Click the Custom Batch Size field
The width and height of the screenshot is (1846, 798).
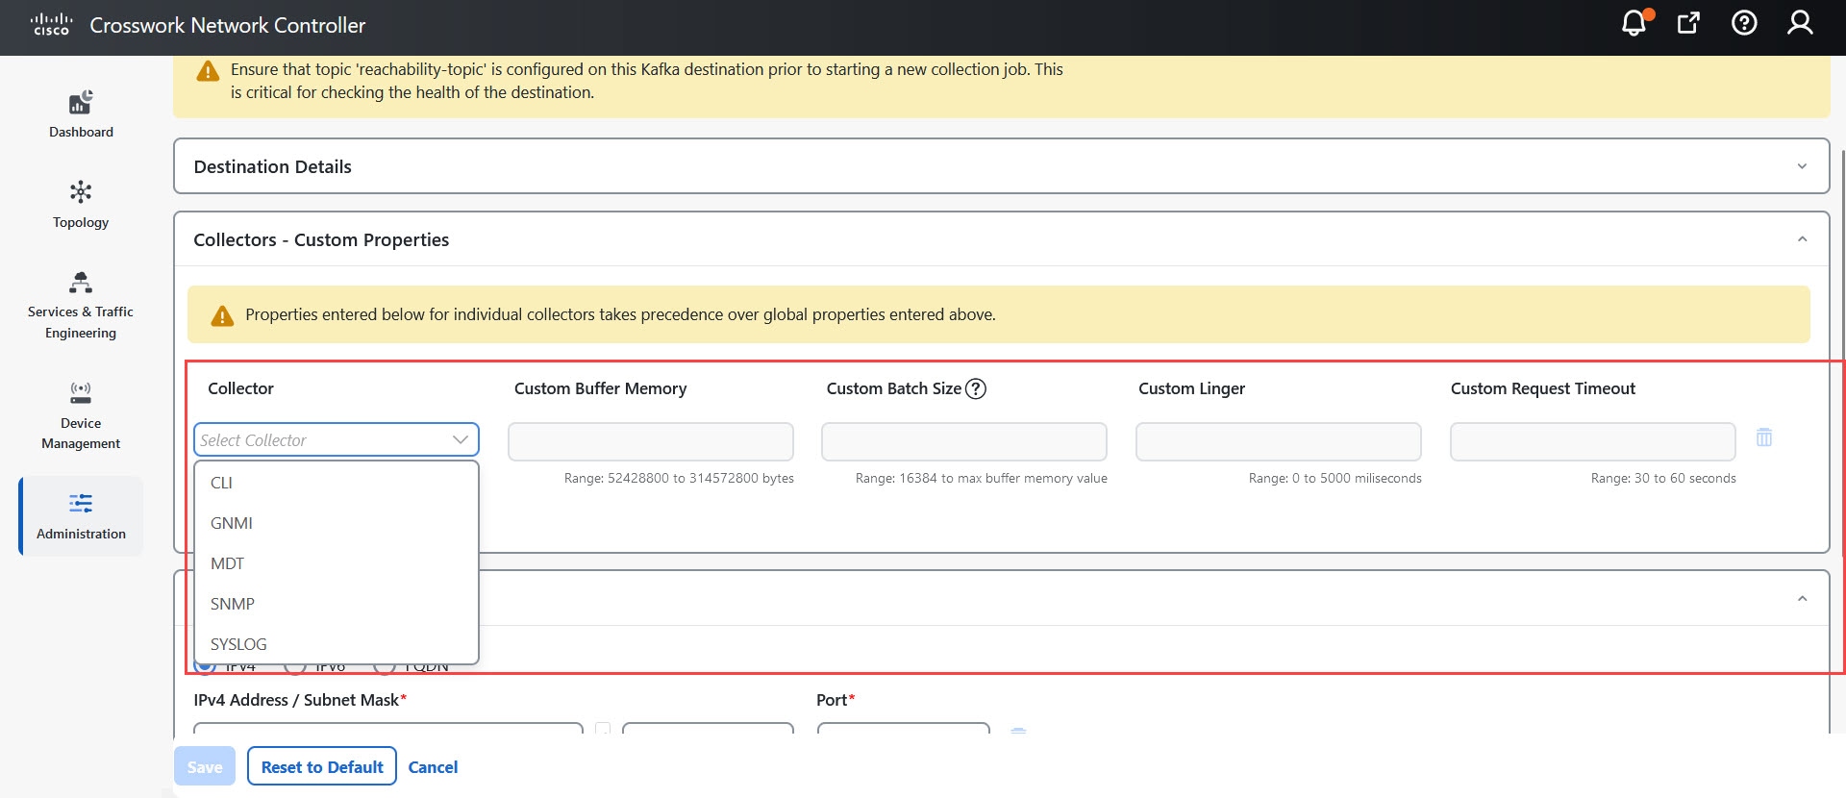point(964,441)
